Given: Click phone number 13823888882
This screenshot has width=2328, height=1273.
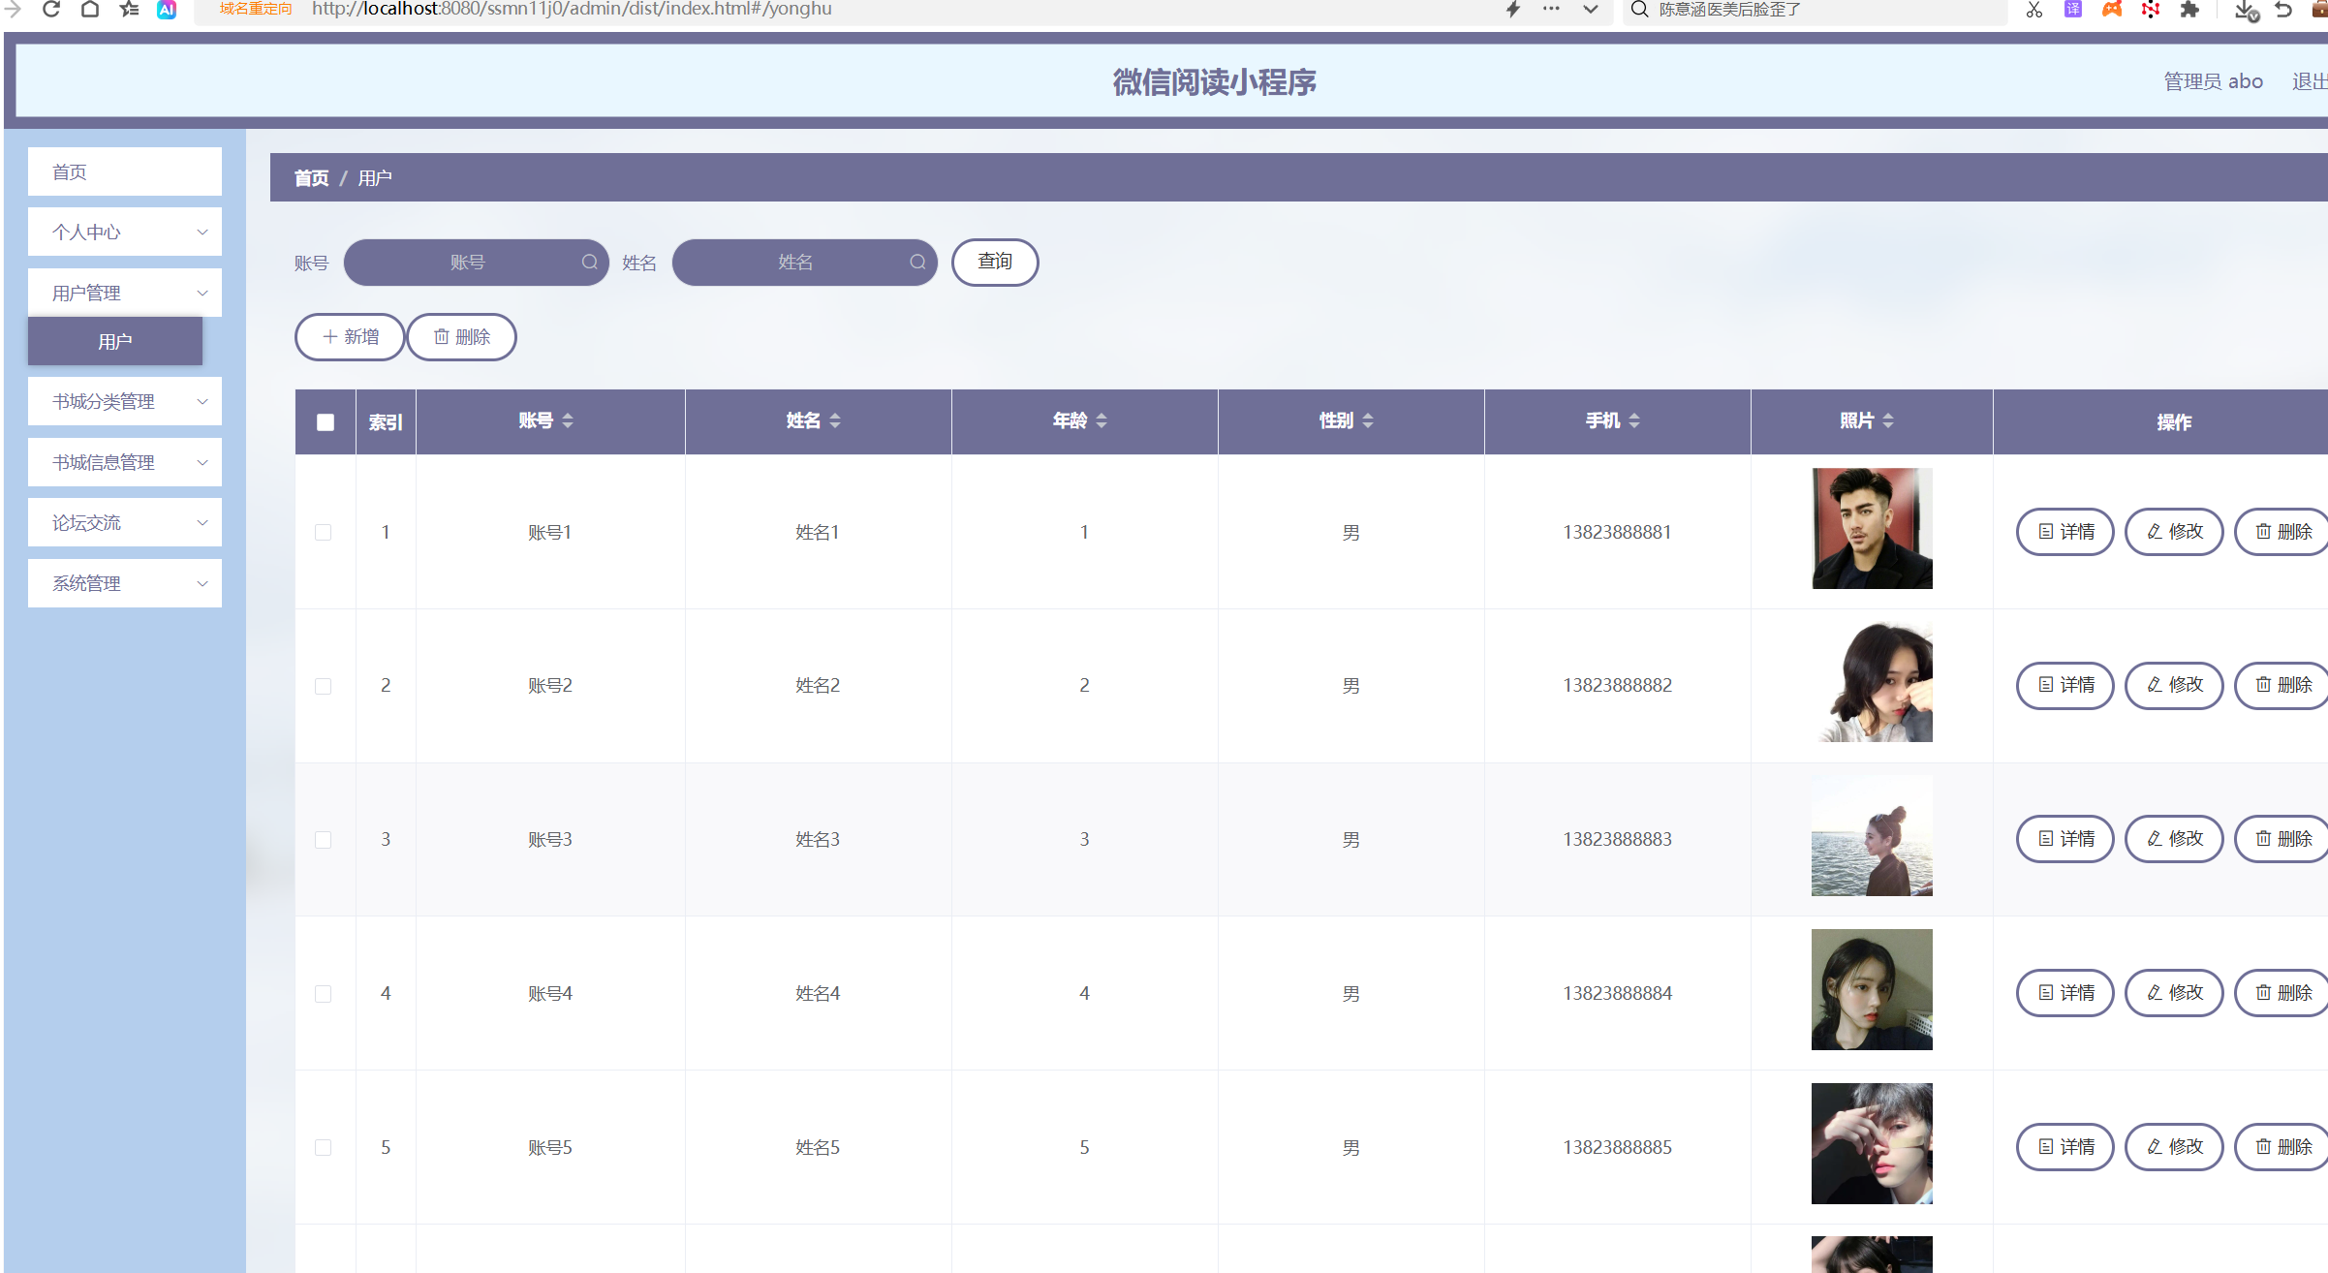Looking at the screenshot, I should 1617,686.
